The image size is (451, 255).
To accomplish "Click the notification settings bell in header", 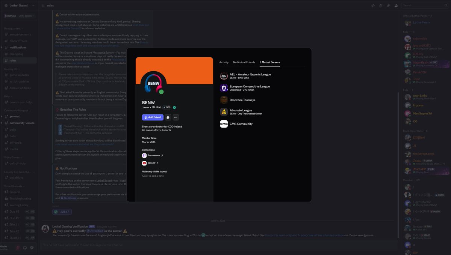I will pos(381,6).
